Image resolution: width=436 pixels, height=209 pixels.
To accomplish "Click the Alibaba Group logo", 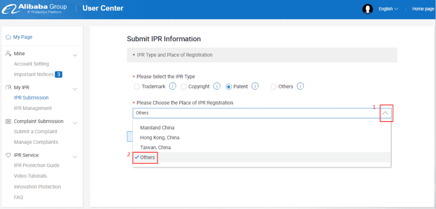I will [35, 9].
